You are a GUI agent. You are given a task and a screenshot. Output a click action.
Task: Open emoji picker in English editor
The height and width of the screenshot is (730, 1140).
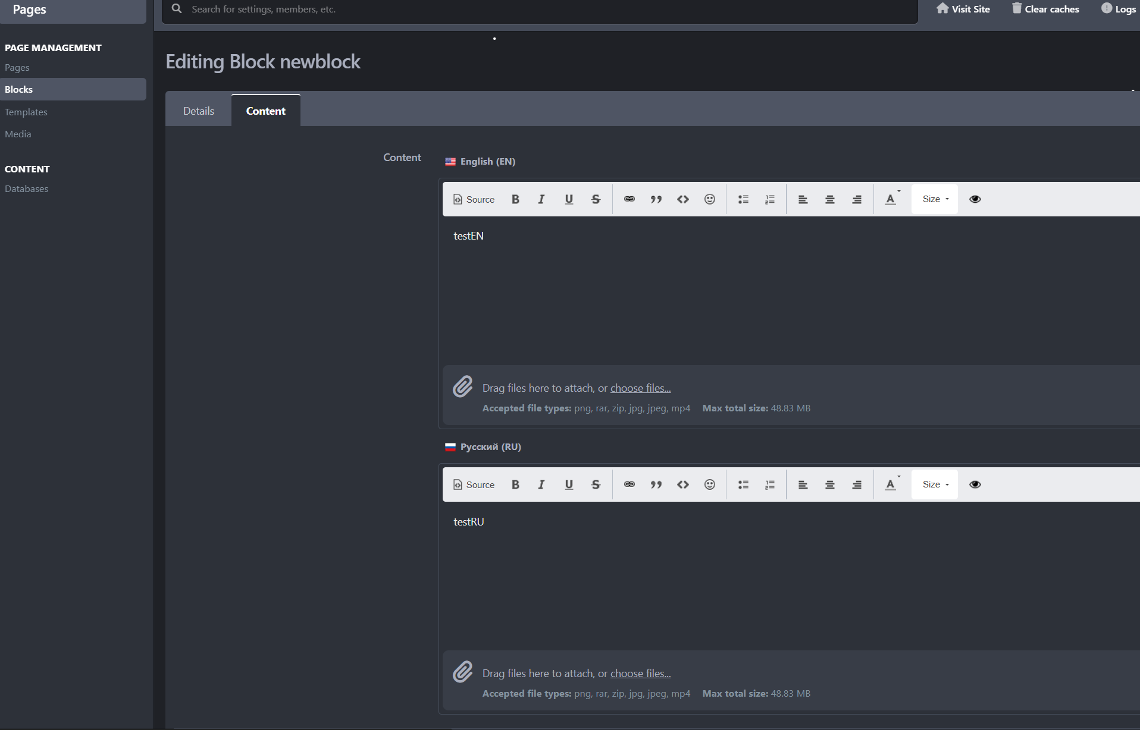[x=709, y=199]
